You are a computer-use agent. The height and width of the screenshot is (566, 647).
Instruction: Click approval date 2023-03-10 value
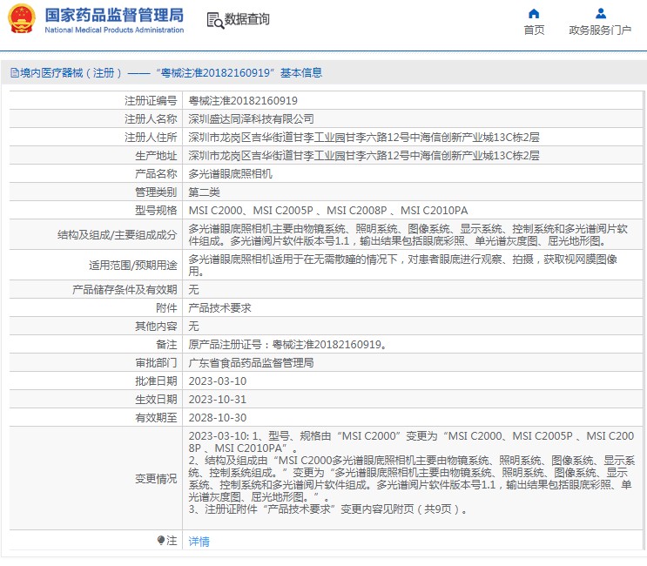(x=218, y=381)
